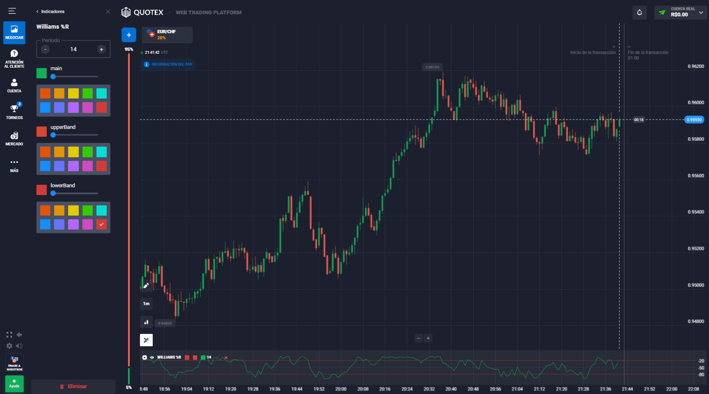Open the notifications bell
Screen dimensions: 709x394
pyautogui.click(x=640, y=12)
